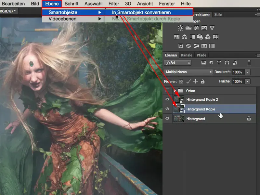Screen dimensions: 260x195
Task: Open the Auswahl menu
Action: 93,4
